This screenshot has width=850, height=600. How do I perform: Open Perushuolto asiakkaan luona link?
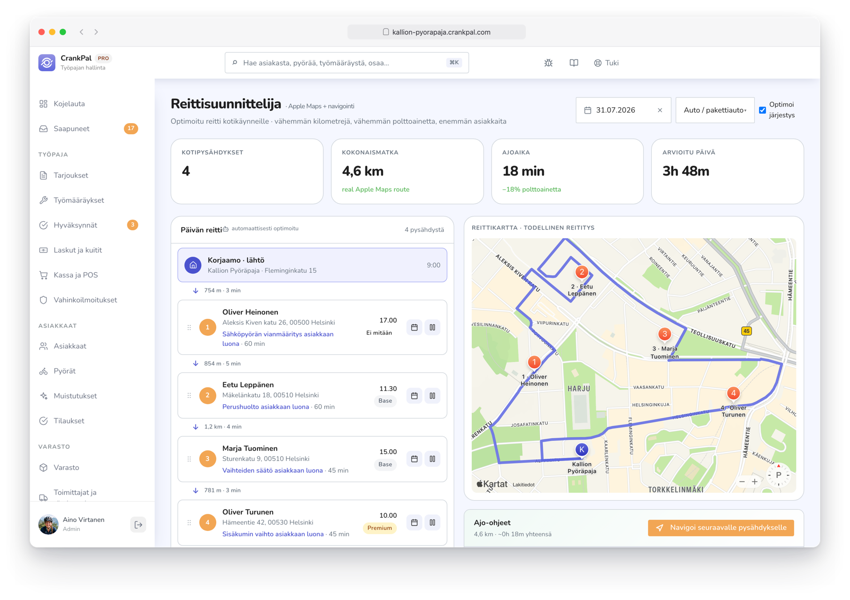(266, 407)
